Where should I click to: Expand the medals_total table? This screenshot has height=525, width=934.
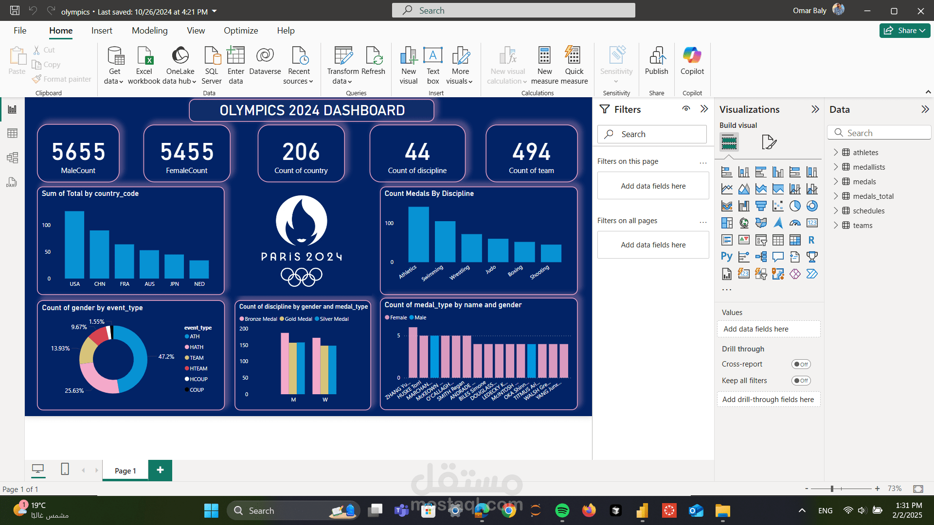tap(836, 196)
